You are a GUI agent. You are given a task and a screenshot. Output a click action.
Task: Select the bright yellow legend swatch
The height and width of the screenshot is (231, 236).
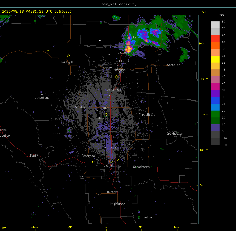click(x=215, y=59)
